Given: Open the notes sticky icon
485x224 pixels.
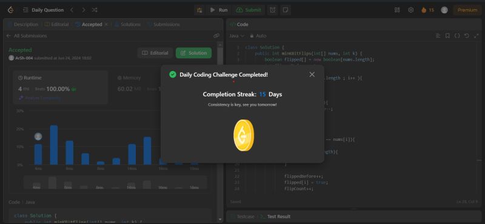Looking at the screenshot, I should click(x=285, y=10).
